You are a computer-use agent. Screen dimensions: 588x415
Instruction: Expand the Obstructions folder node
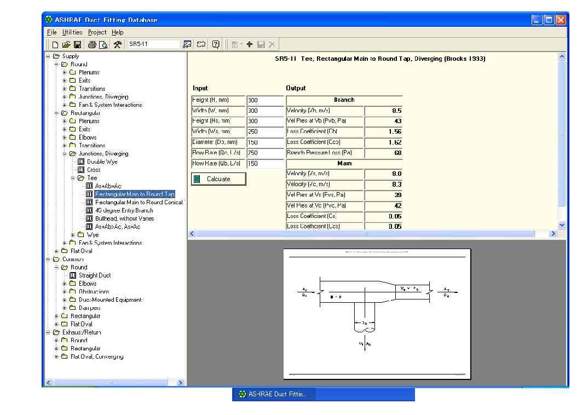(65, 292)
